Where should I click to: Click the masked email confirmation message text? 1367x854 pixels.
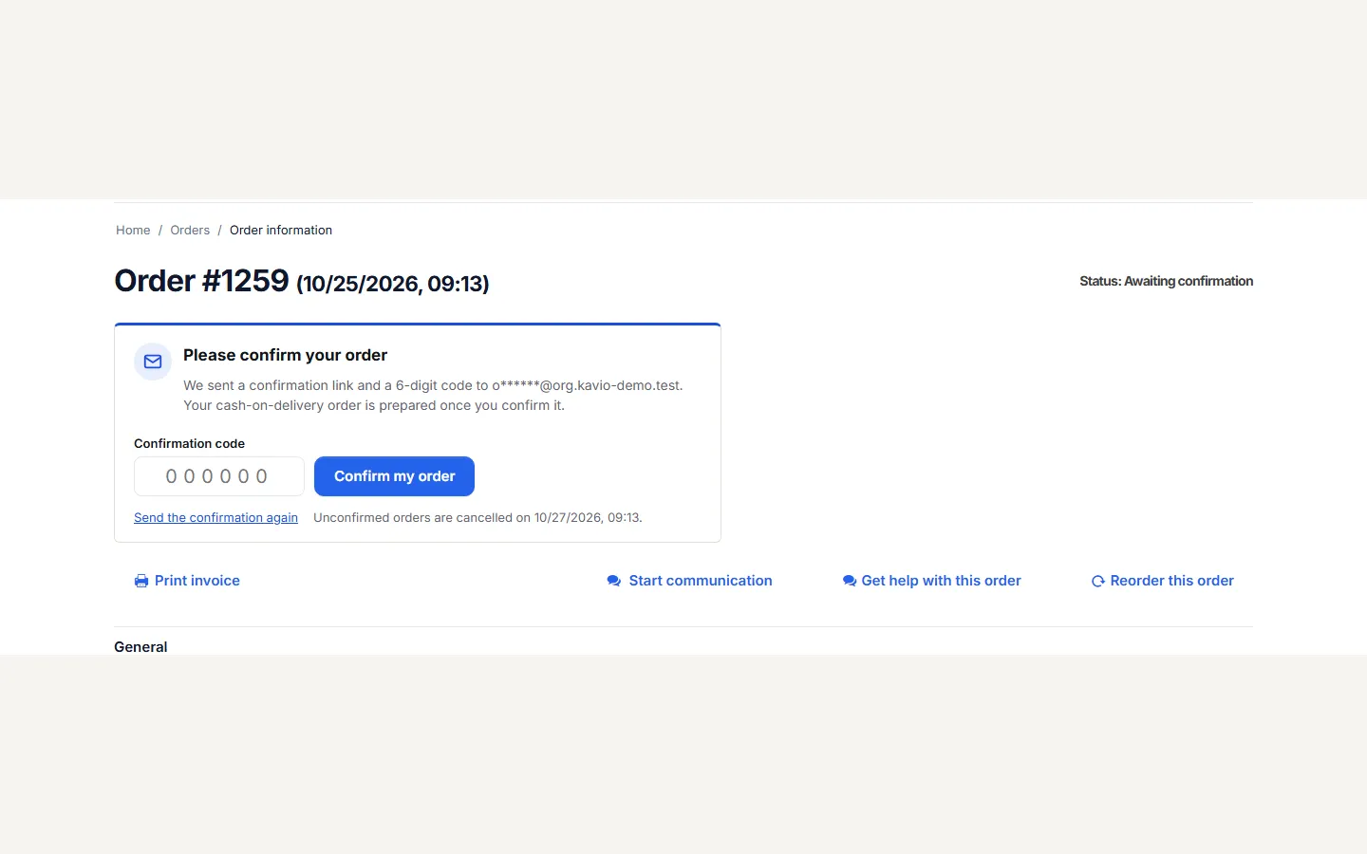433,385
